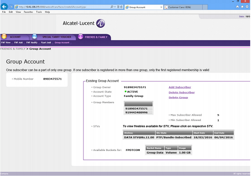Go to Pyari Jodi submenu
This screenshot has height=176, width=251.
coord(46,42)
